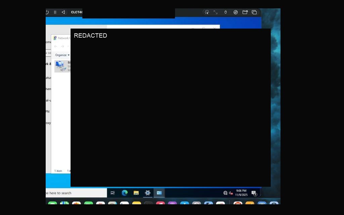The image size is (344, 215).
Task: Click the USB device icon in the VM toolbar
Action: click(x=225, y=12)
